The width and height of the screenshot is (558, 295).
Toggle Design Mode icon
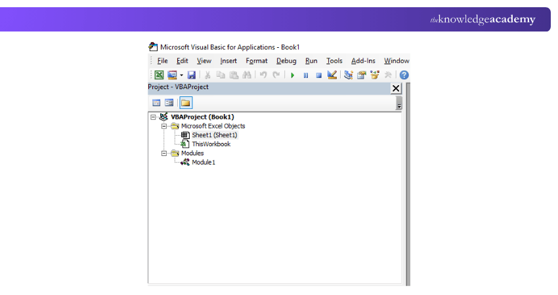tap(332, 75)
